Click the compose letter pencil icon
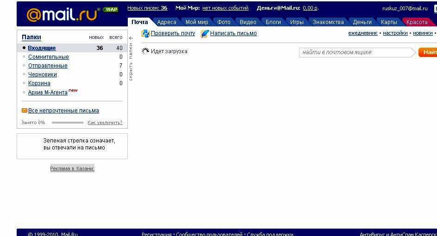This screenshot has height=236, width=437. pos(205,33)
